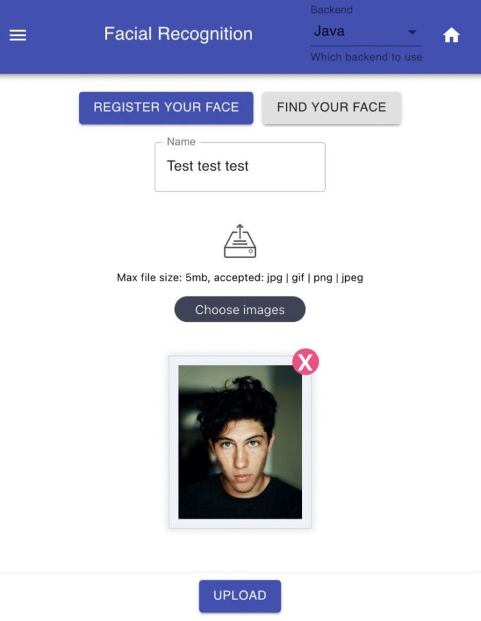Click the max file size notice
Viewport: 481px width, 621px height.
point(164,277)
